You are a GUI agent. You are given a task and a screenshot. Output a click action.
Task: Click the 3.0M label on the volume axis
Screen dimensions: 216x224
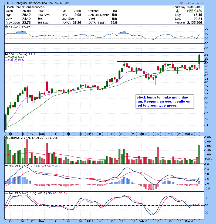tap(208, 137)
